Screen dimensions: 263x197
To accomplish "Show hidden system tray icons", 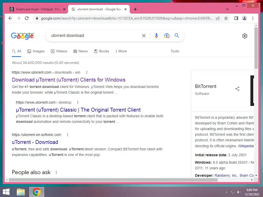I will [x=227, y=192].
